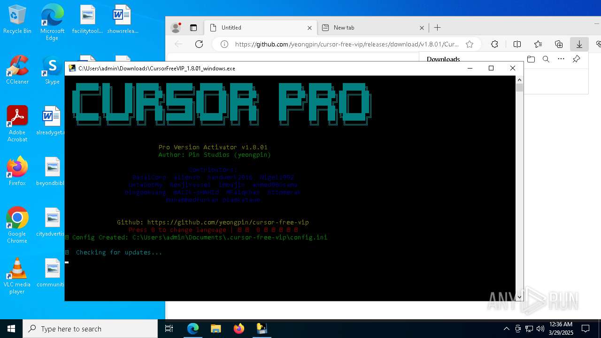
Task: Switch to the Untitled tab in Edge
Action: [261, 28]
